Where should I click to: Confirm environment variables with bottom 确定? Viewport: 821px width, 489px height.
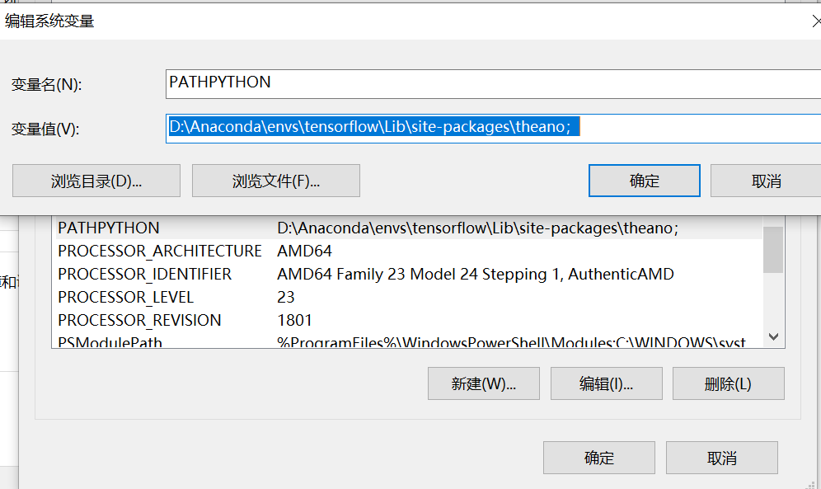pyautogui.click(x=599, y=458)
